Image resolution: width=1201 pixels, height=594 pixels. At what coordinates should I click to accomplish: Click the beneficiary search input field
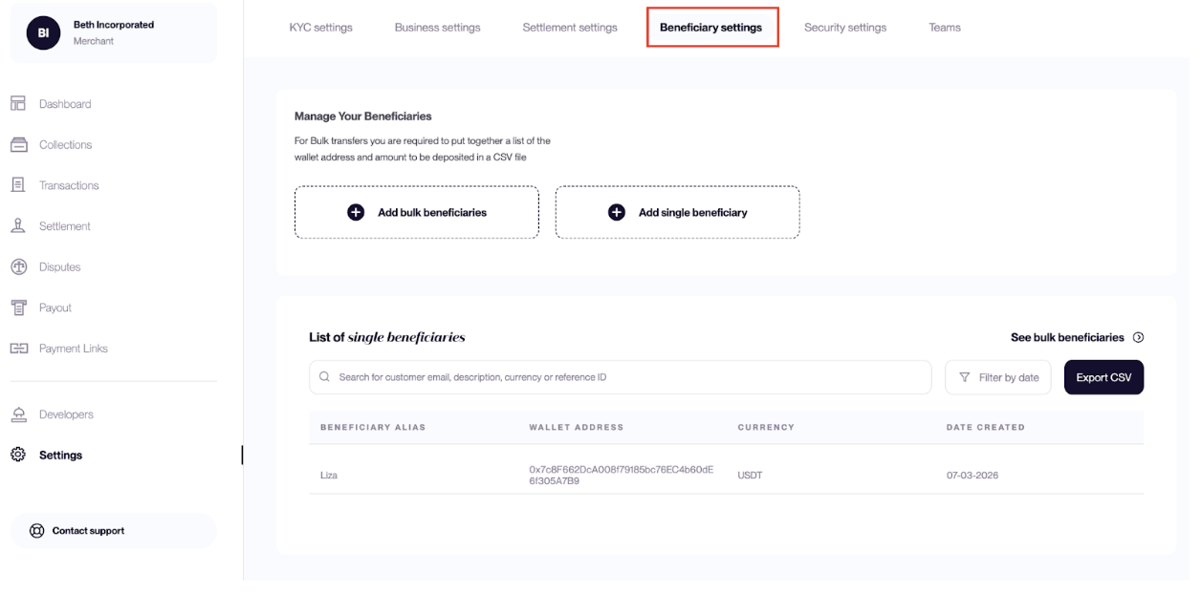(621, 377)
